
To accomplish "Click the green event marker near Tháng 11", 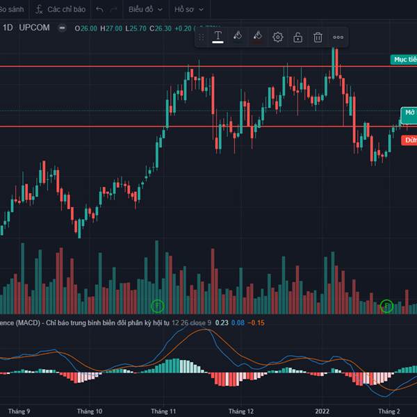I will pyautogui.click(x=158, y=306).
